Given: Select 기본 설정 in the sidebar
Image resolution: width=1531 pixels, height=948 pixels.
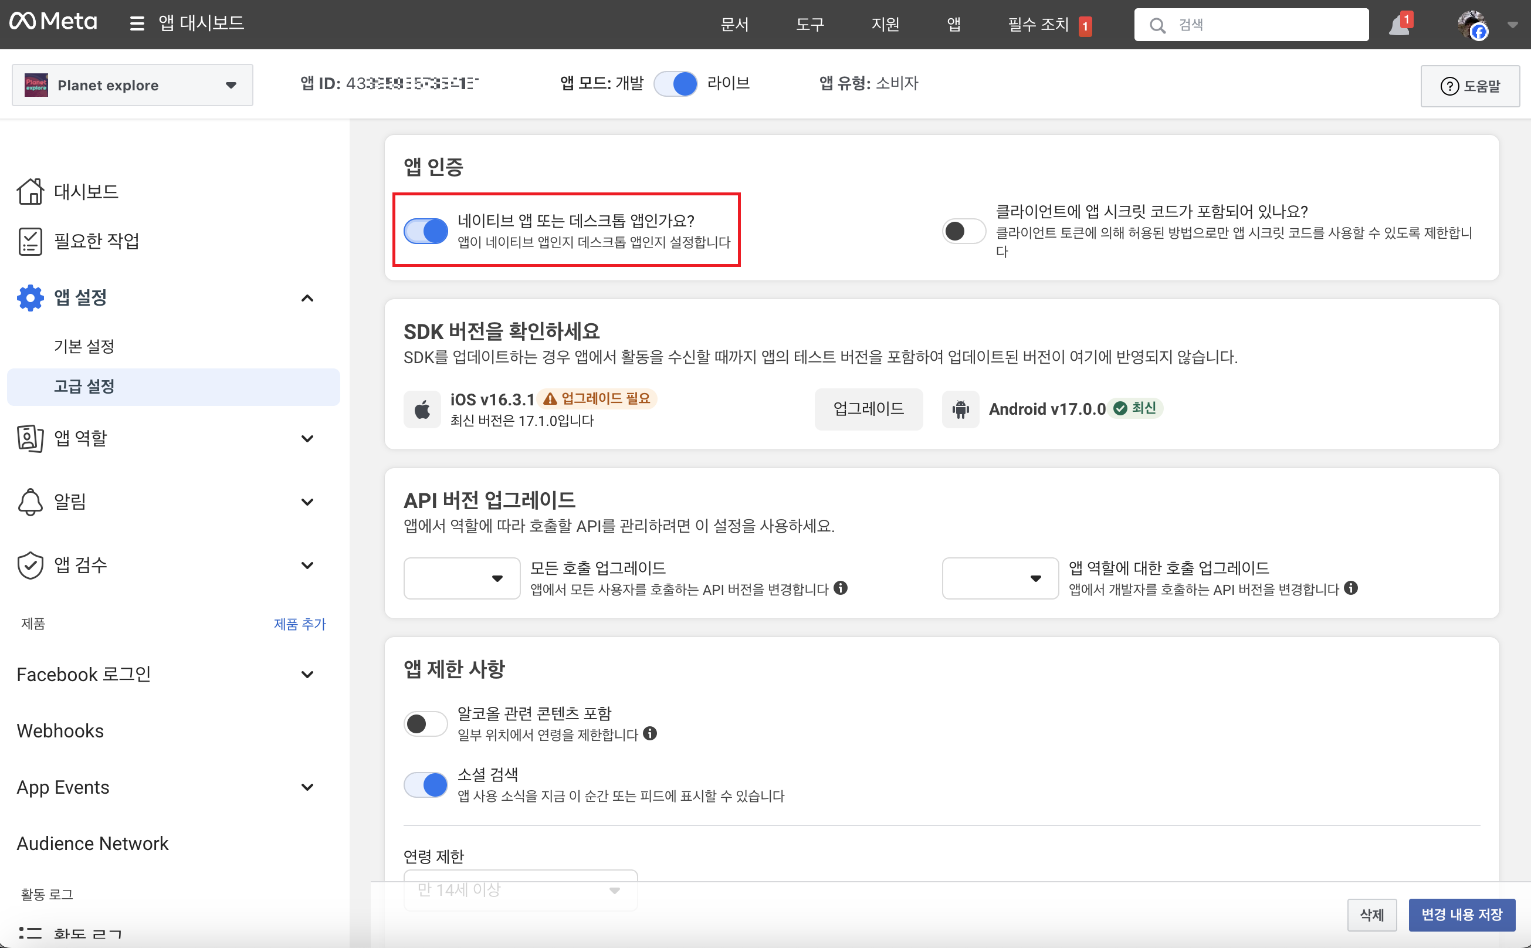Looking at the screenshot, I should pos(84,346).
